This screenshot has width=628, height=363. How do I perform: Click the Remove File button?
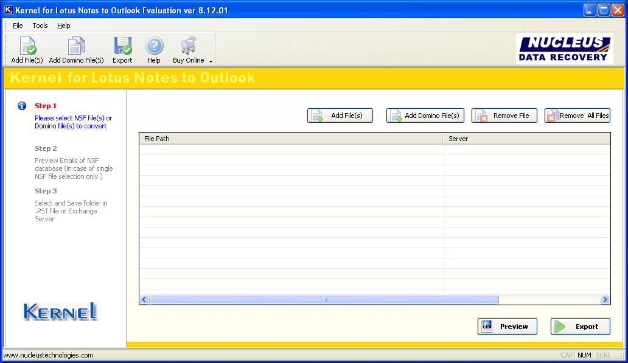pyautogui.click(x=504, y=116)
